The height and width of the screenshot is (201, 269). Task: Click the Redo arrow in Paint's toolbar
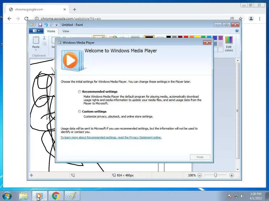point(52,25)
